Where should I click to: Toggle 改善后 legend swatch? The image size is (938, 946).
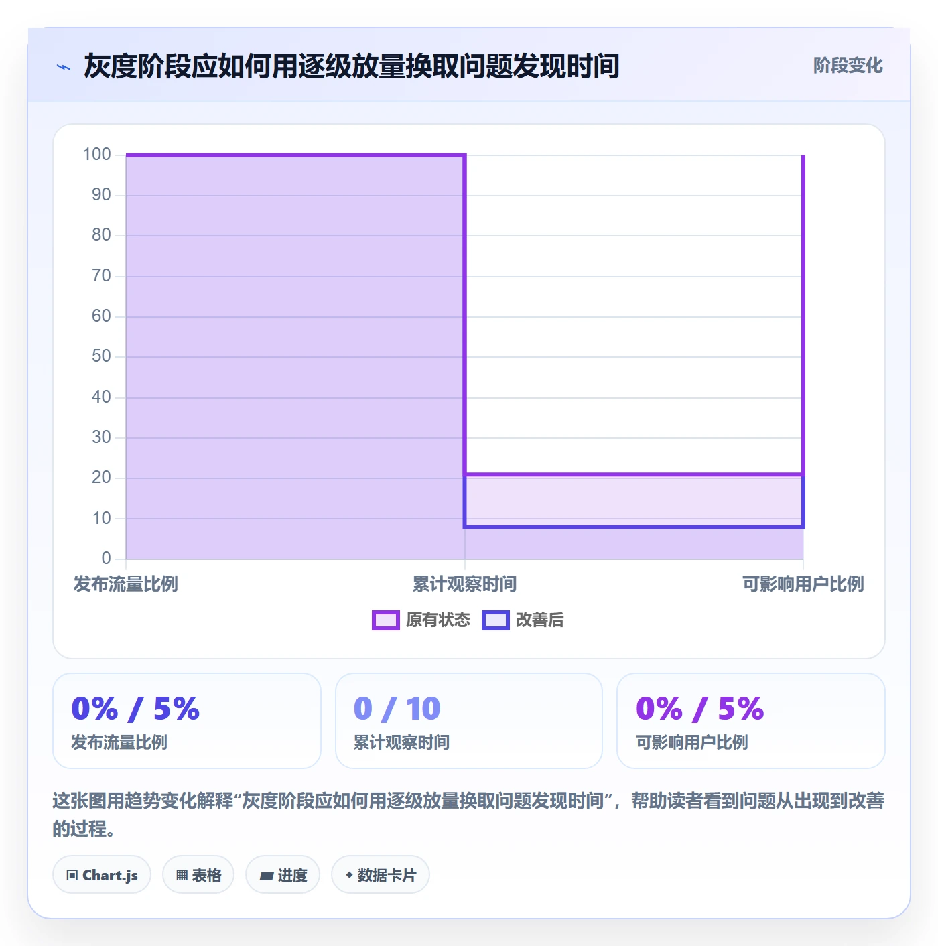(x=496, y=620)
